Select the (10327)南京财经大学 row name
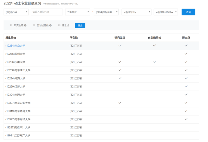This screenshot has height=142, width=208. point(18,119)
